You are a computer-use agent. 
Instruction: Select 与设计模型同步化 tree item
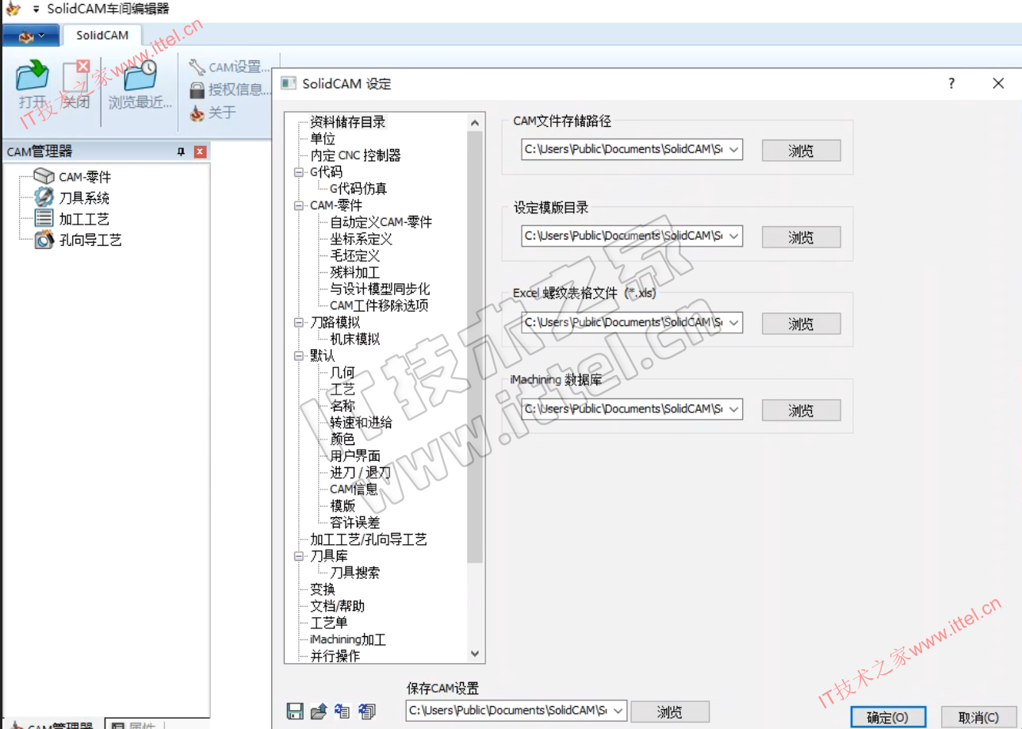coord(380,289)
